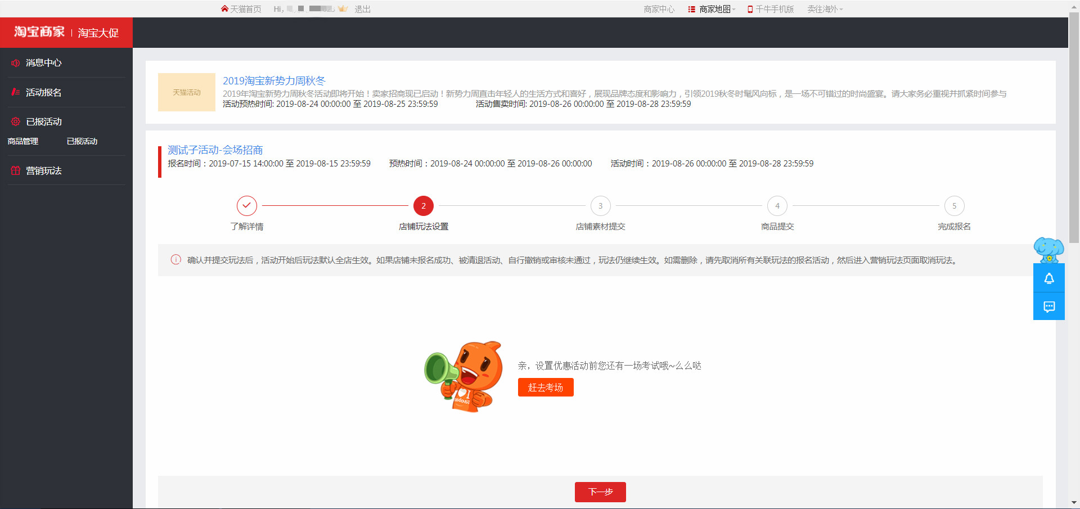
Task: Click the 赶去考场 button
Action: click(x=546, y=388)
